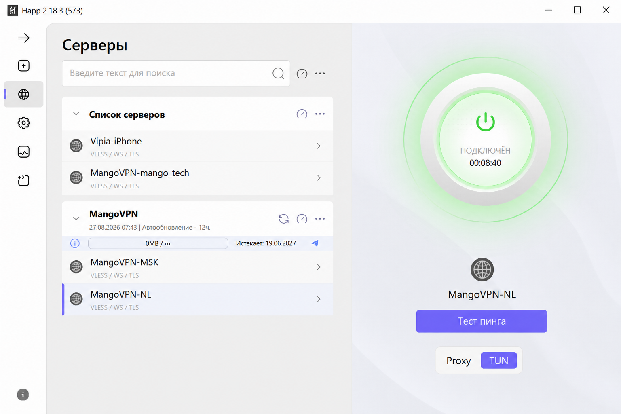Click the MangoVPN subscription info icon
621x414 pixels.
[75, 243]
